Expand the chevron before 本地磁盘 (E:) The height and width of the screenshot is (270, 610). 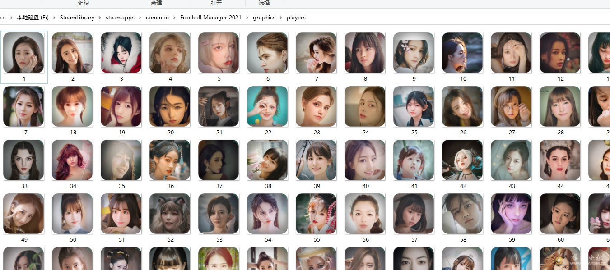11,18
